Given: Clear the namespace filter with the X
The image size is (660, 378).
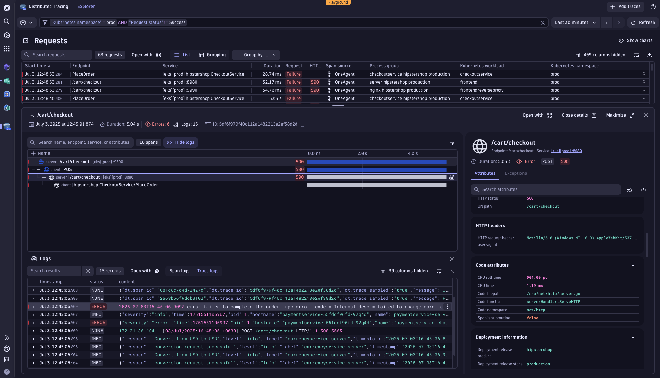Looking at the screenshot, I should 543,22.
